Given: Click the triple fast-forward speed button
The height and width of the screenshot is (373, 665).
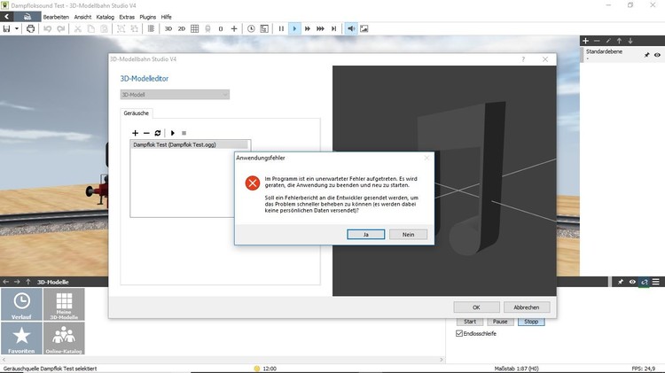Looking at the screenshot, I should (x=321, y=29).
